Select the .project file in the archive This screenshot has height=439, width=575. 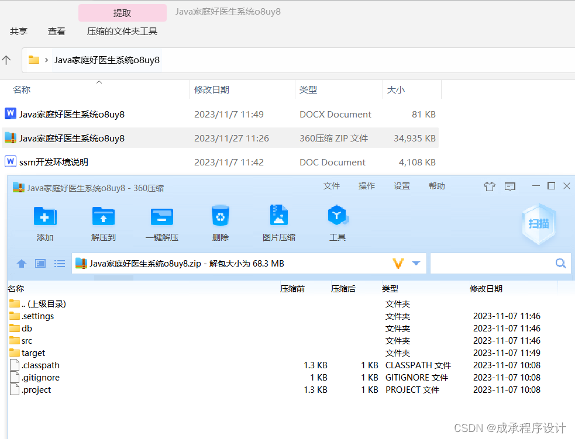point(36,390)
